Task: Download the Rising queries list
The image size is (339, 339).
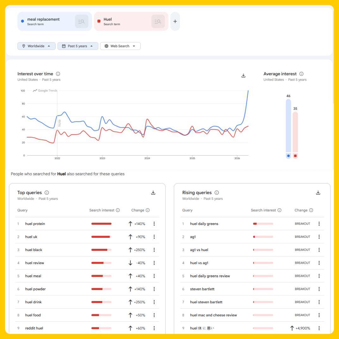Action: 318,193
